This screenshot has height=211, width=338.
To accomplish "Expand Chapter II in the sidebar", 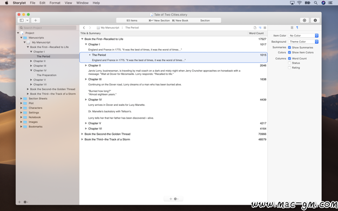I will 31,61.
